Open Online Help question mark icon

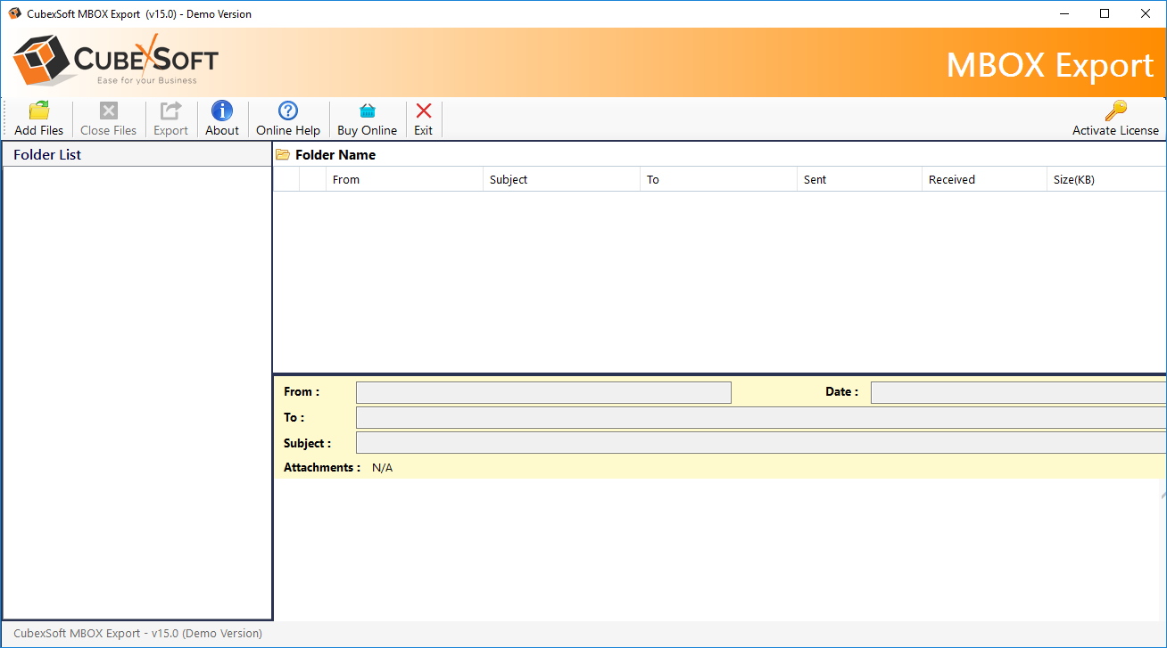pos(288,111)
